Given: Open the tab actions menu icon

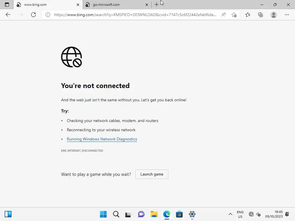Looking at the screenshot, I should [7, 5].
